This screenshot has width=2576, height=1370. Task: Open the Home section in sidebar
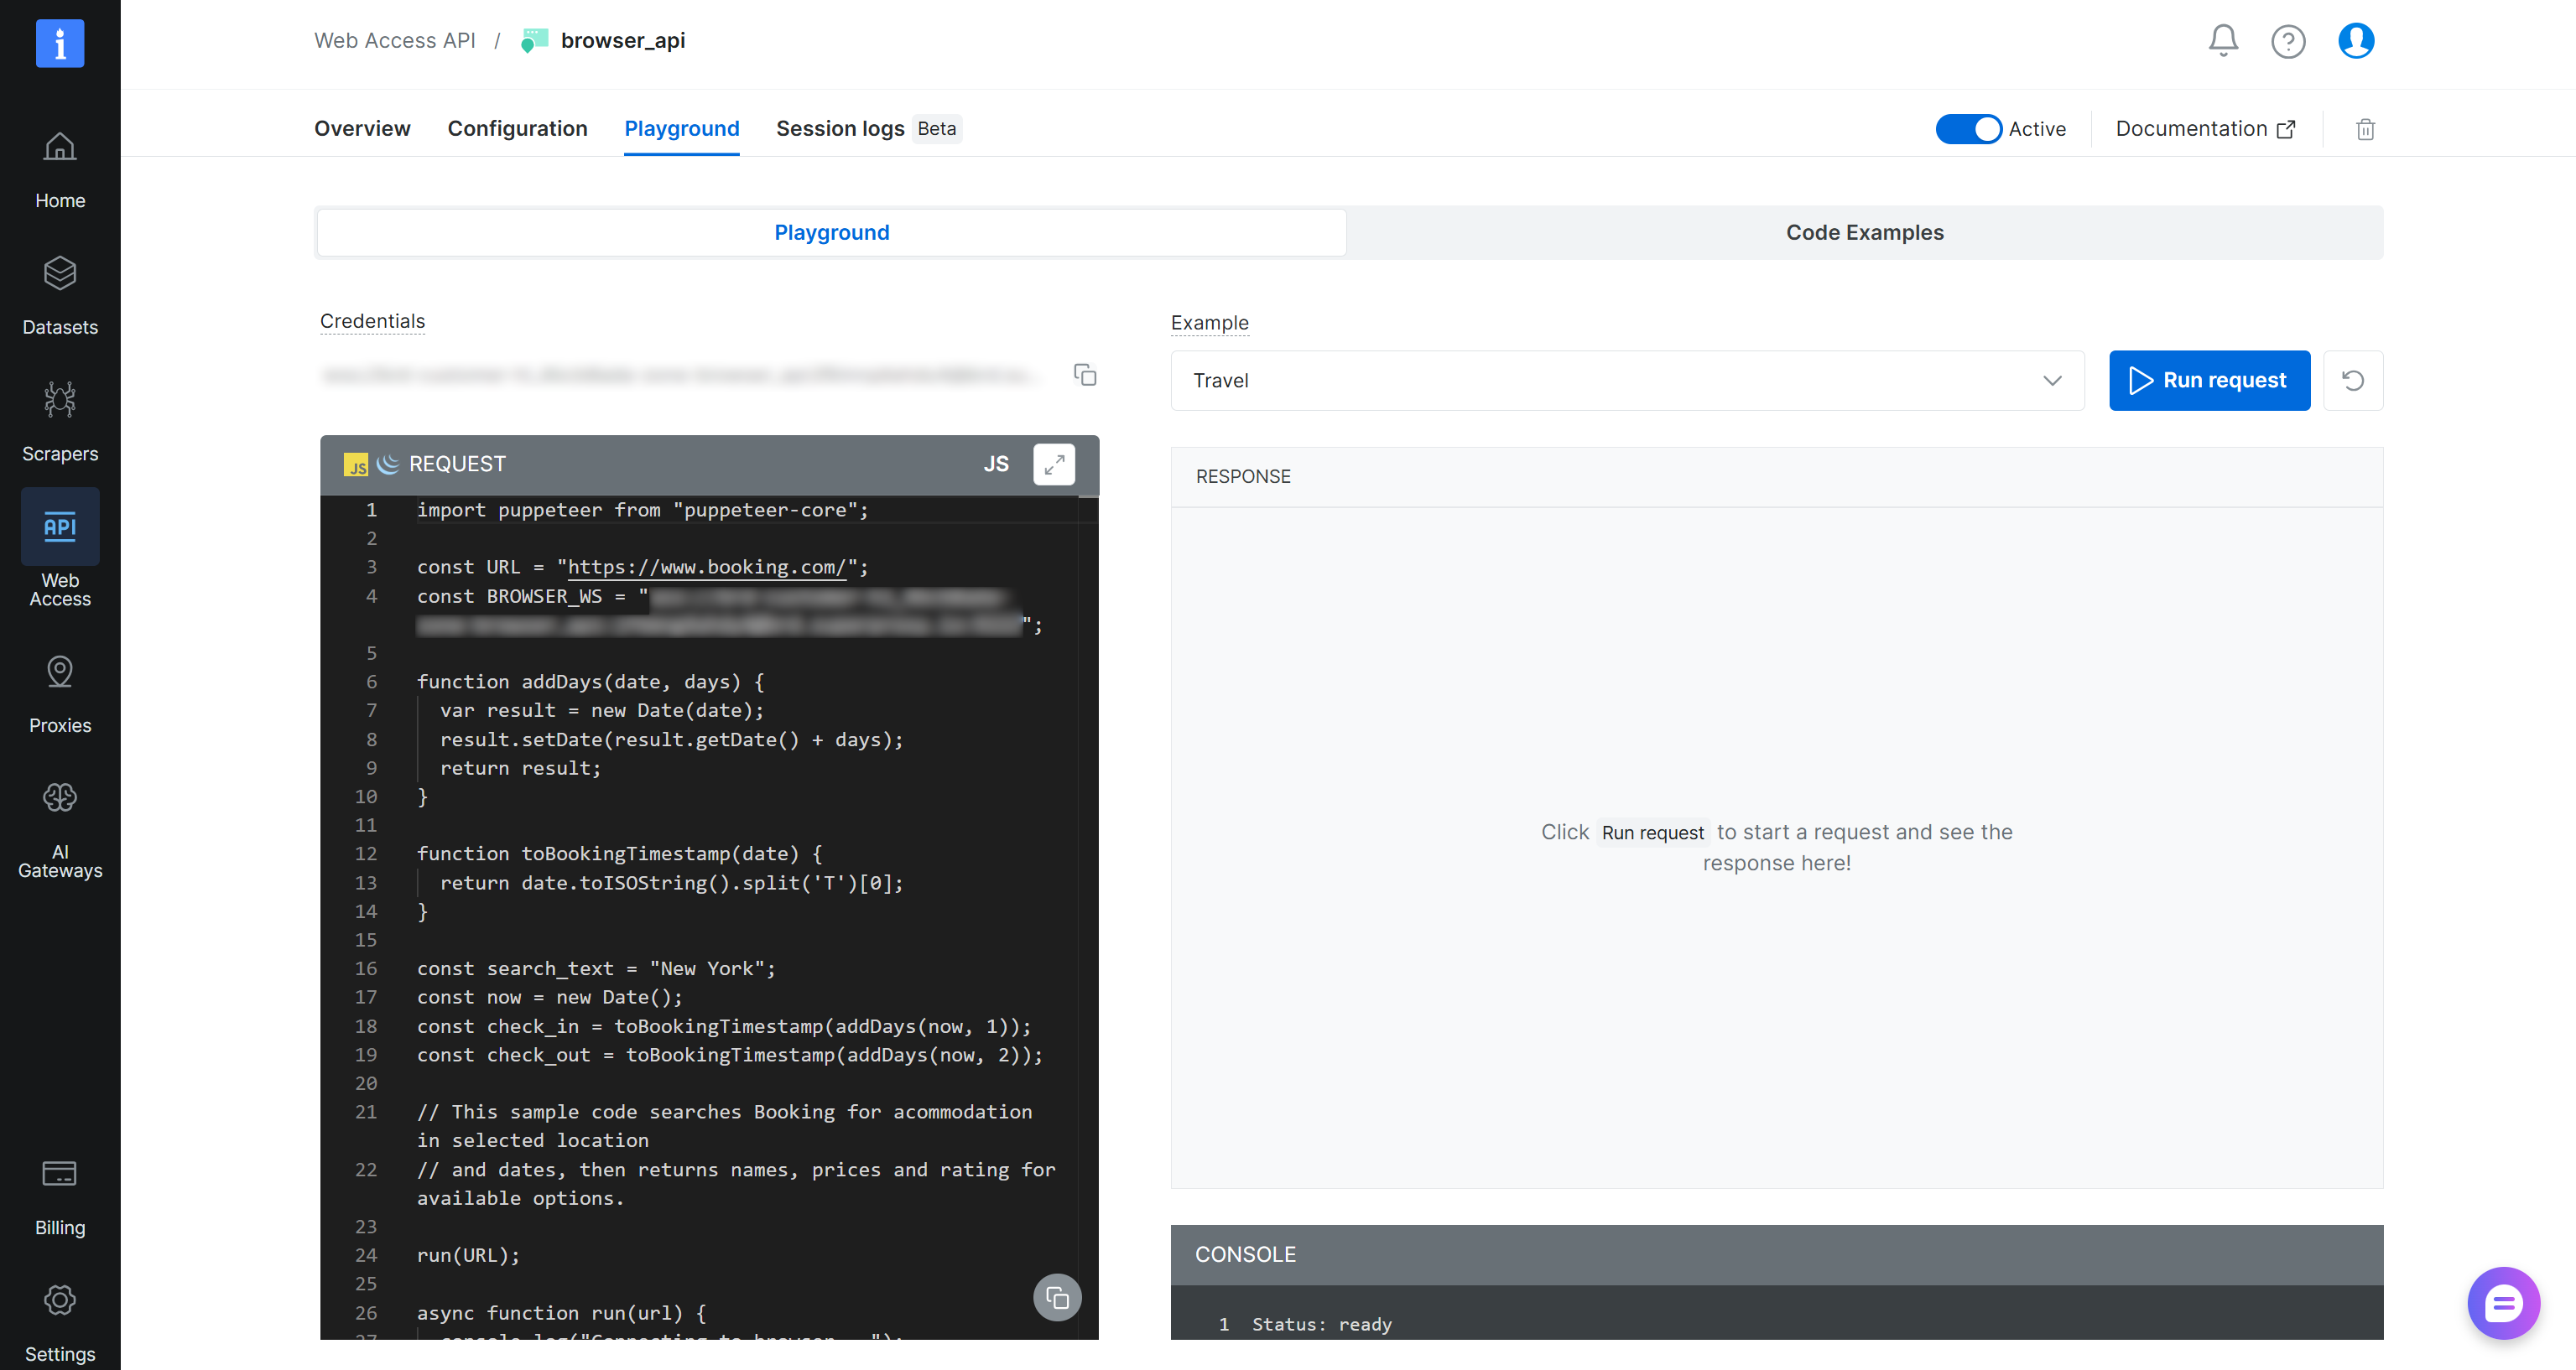[60, 171]
